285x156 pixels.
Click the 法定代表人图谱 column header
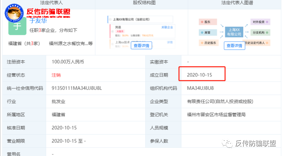click(x=237, y=2)
